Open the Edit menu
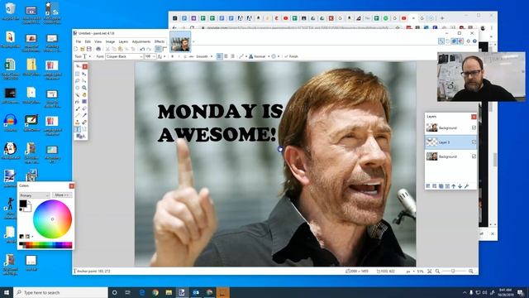Viewport: 529px width, 298px height. coord(88,41)
